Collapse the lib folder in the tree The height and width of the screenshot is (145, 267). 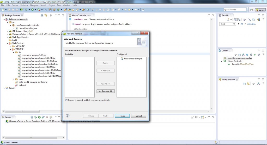14,52
